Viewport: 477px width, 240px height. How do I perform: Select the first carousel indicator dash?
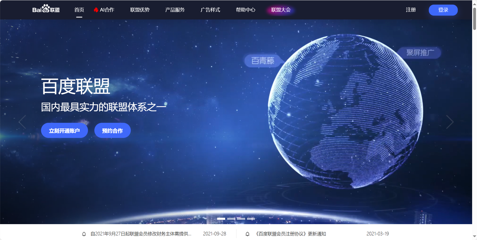click(221, 219)
